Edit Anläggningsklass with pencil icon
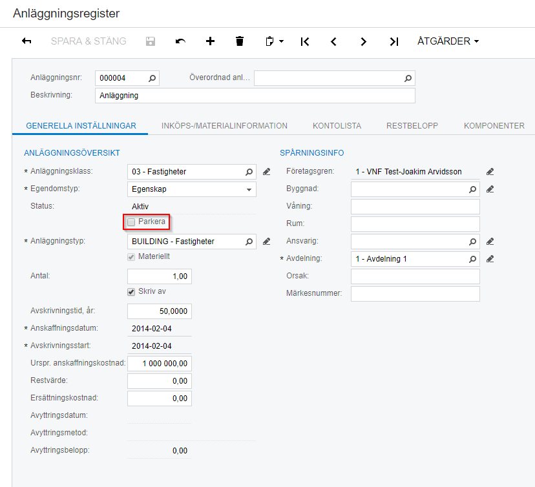Viewport: 535px width, 487px height. point(267,172)
